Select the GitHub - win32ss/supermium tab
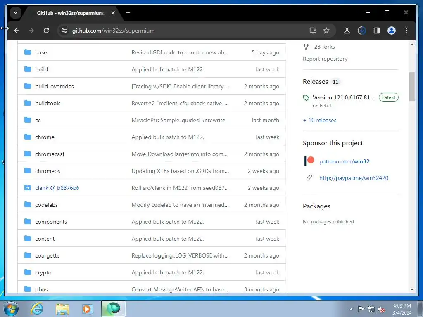 [x=71, y=13]
